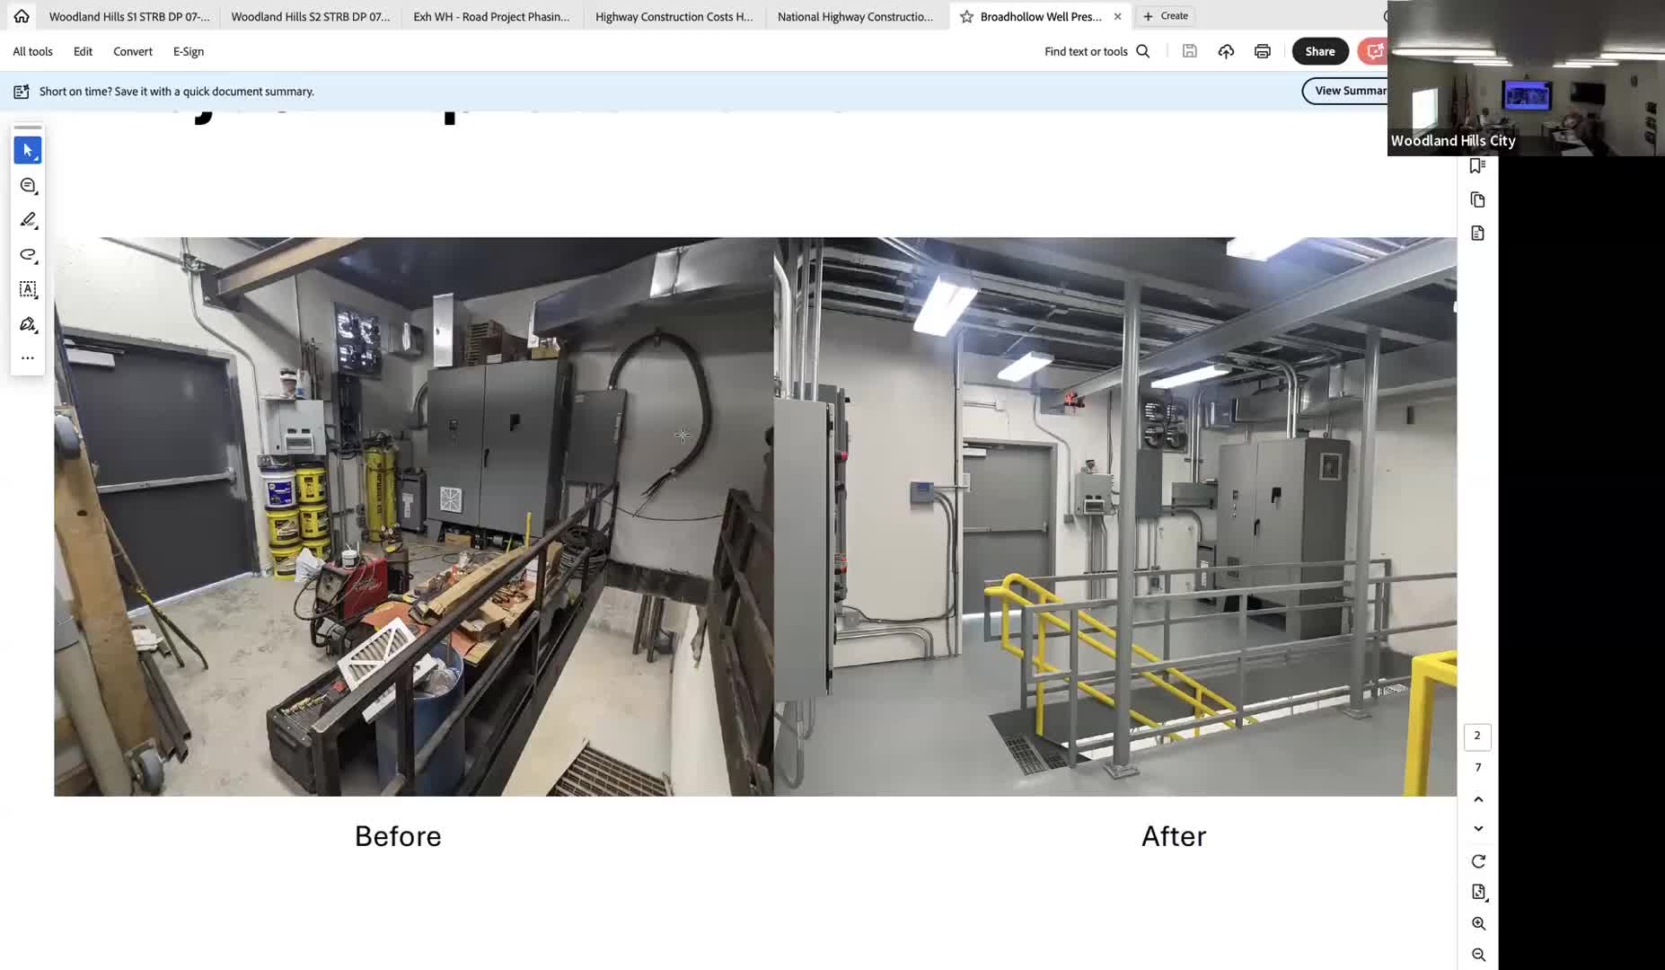Screen dimensions: 1665x970
Task: Rotate page with the rotate icon
Action: pyautogui.click(x=1478, y=861)
